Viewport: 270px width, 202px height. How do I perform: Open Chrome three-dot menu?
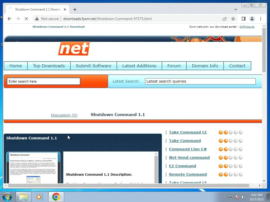coord(261,19)
